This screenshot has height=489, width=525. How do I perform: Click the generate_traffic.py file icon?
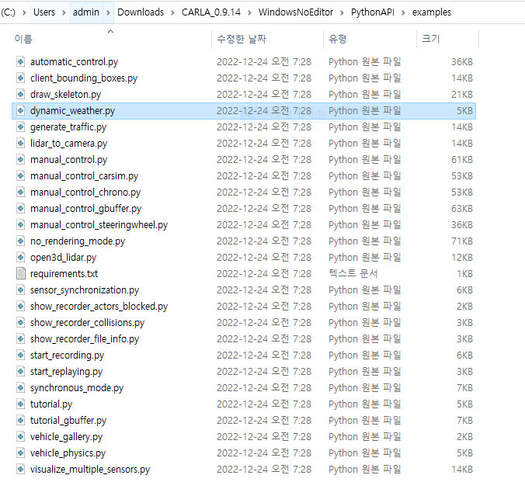(21, 127)
